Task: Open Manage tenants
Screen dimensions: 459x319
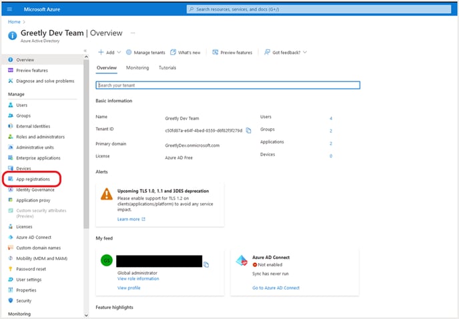Action: (145, 53)
